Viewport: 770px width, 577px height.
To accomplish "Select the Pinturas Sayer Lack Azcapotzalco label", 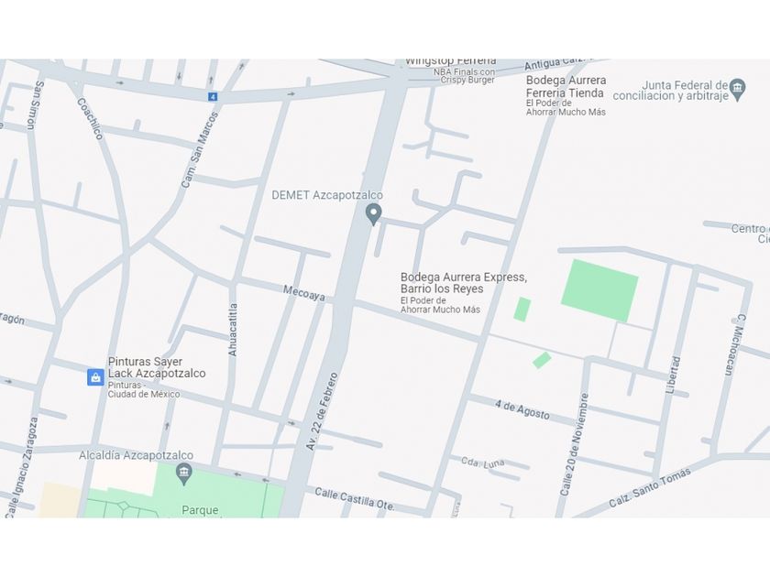I will 157,367.
